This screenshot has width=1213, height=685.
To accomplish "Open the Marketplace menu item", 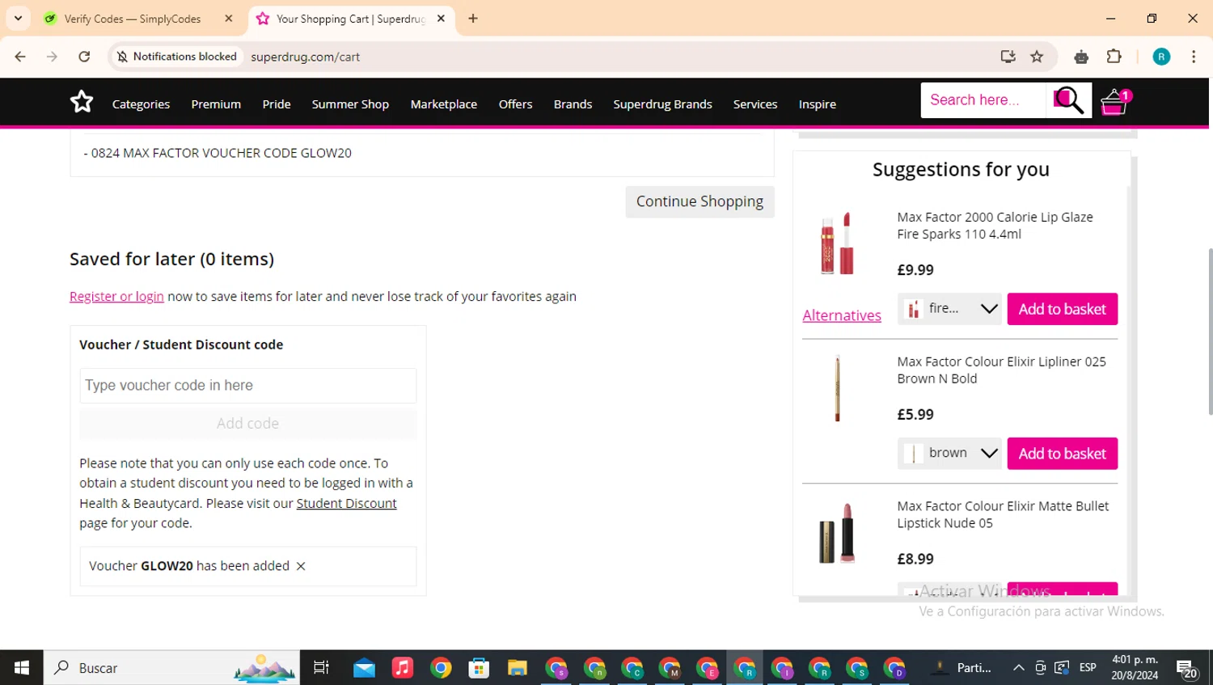I will [x=443, y=104].
